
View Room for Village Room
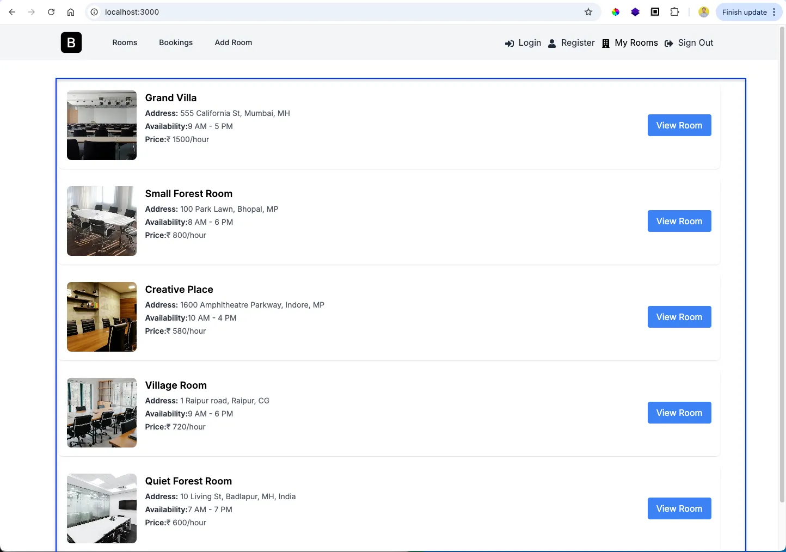click(679, 413)
